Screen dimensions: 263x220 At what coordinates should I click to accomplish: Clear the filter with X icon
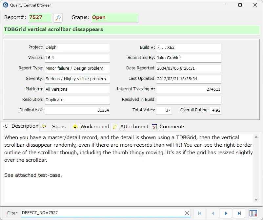[x=187, y=213]
